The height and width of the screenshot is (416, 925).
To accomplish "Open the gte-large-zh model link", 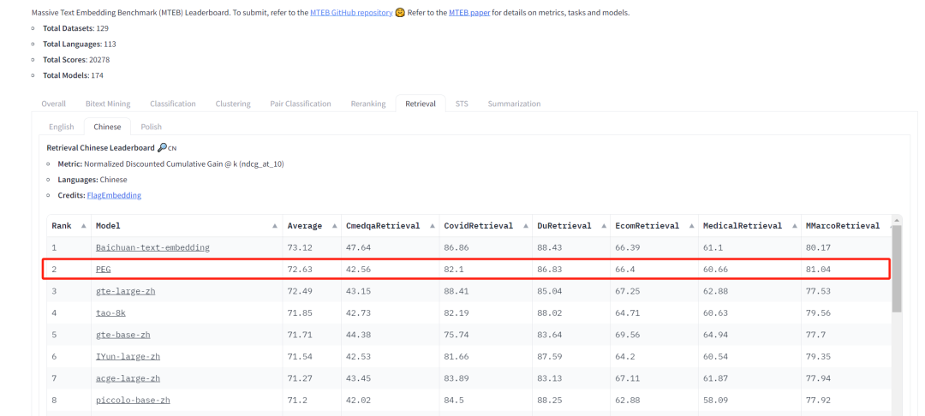I will point(126,291).
